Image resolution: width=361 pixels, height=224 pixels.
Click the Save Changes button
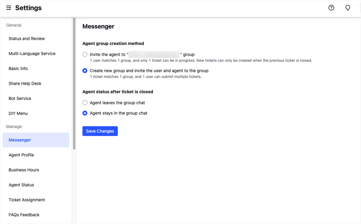pyautogui.click(x=100, y=131)
